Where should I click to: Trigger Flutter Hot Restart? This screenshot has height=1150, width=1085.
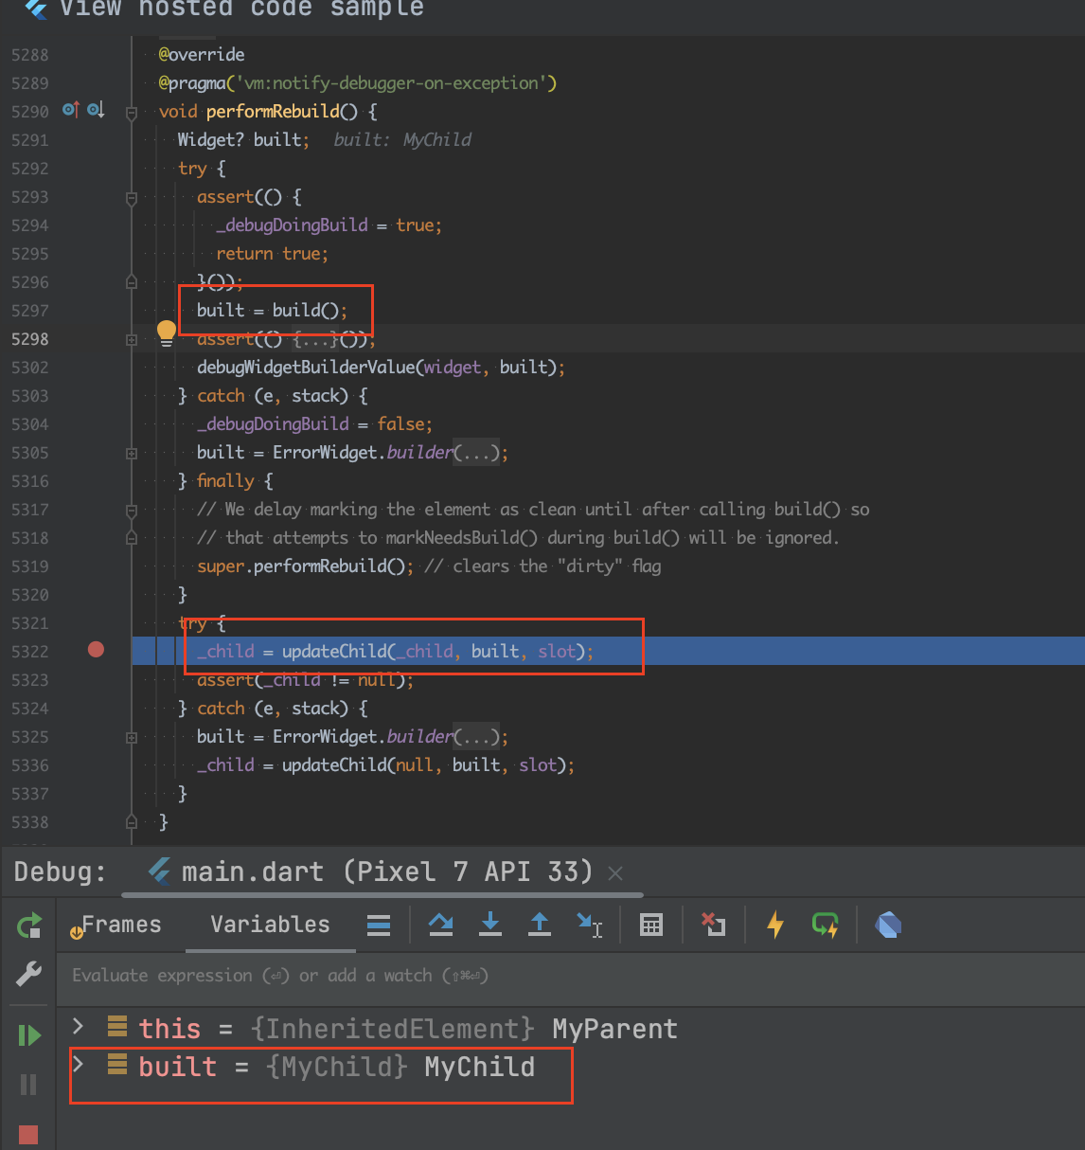(x=826, y=925)
